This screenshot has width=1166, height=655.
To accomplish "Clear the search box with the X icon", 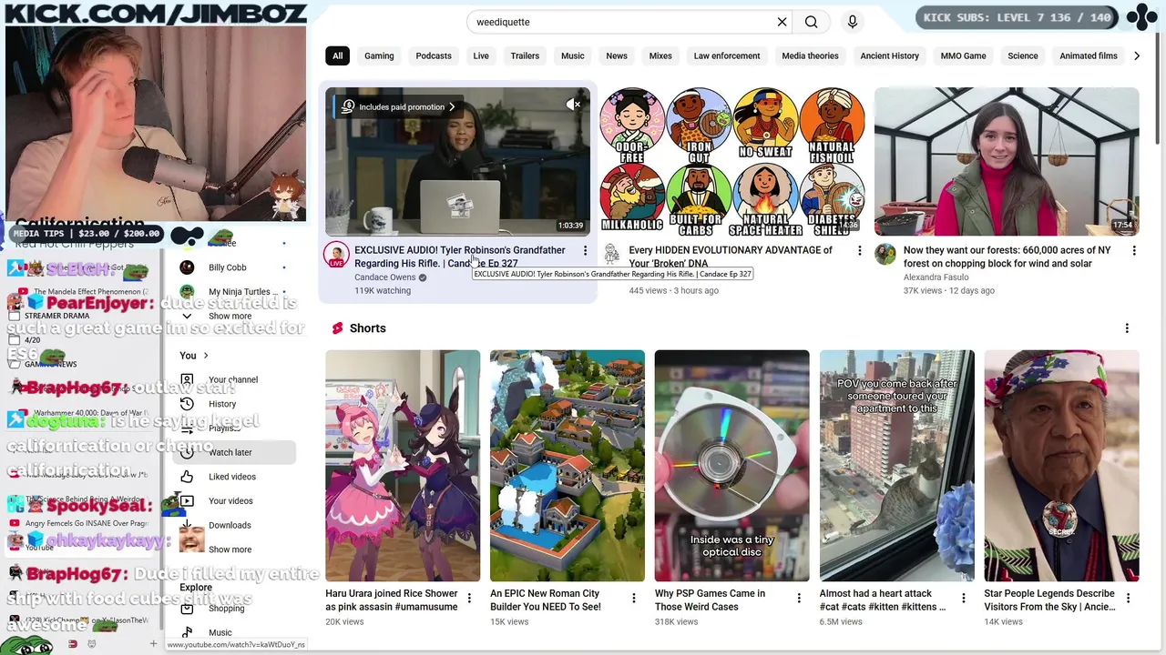I will 782,22.
